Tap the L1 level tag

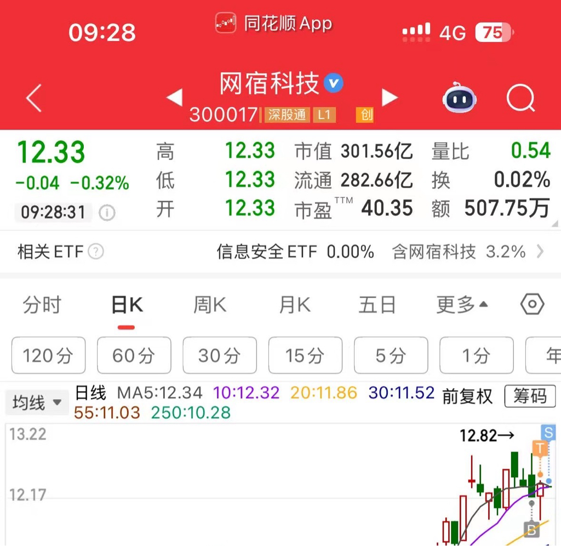(324, 115)
